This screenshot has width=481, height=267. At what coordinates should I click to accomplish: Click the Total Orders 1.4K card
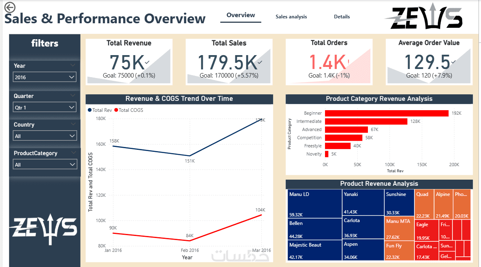(x=329, y=62)
